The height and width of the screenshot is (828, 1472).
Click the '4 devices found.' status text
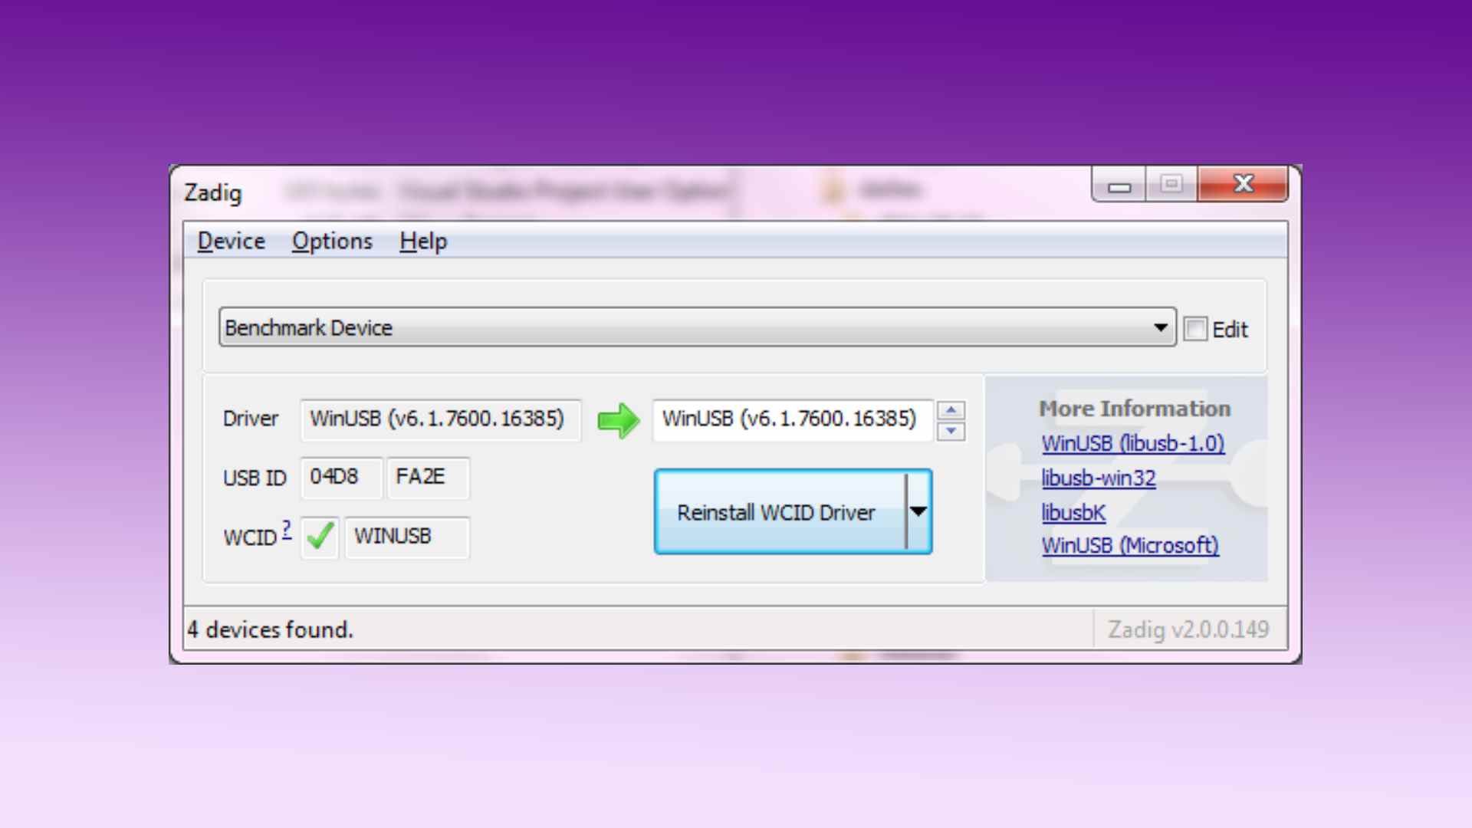271,630
